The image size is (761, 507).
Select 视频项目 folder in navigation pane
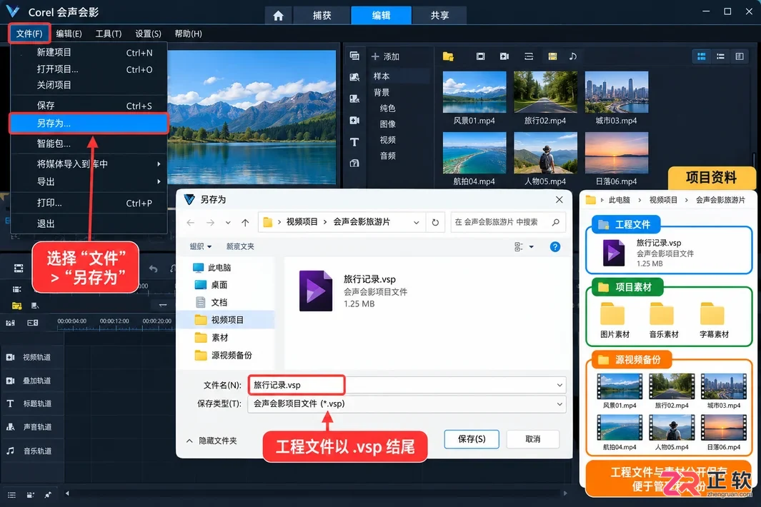[x=227, y=320]
